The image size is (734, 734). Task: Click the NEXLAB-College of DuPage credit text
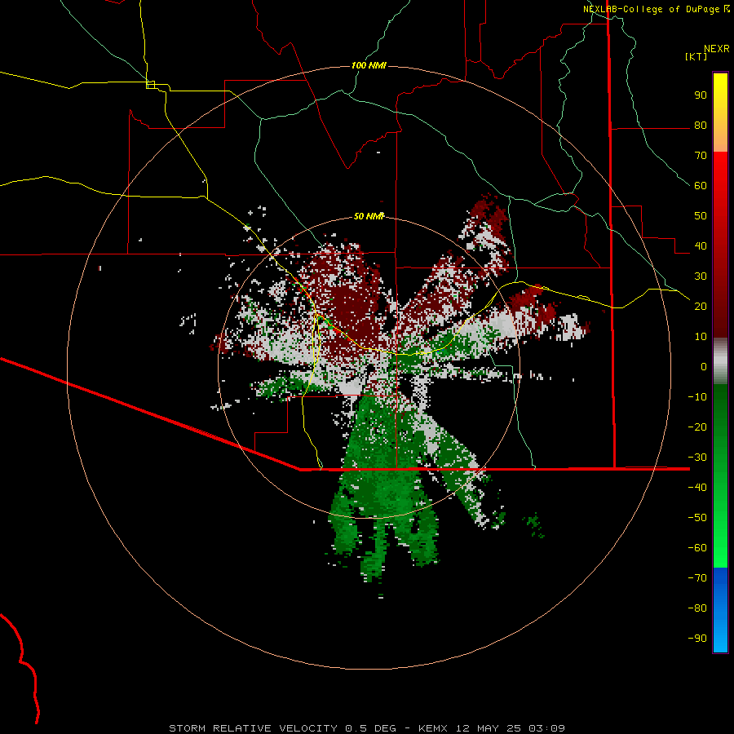[651, 9]
